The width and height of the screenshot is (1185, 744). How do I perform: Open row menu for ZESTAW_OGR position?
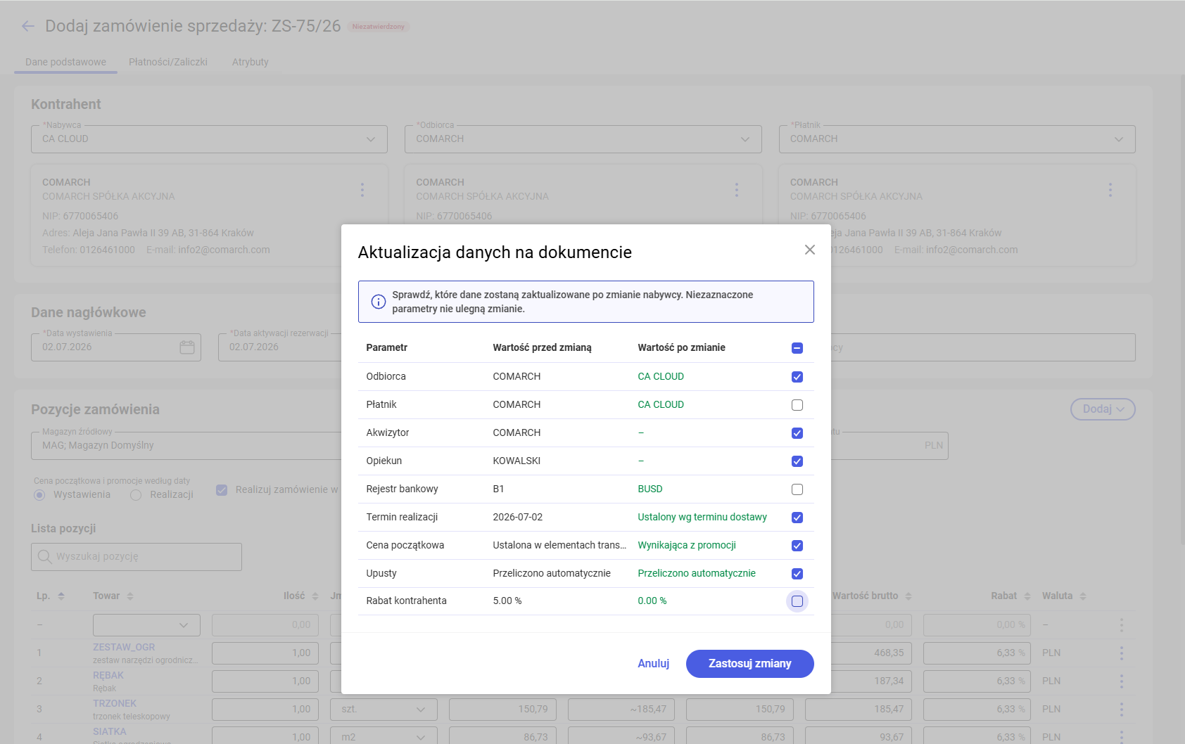pyautogui.click(x=1122, y=653)
